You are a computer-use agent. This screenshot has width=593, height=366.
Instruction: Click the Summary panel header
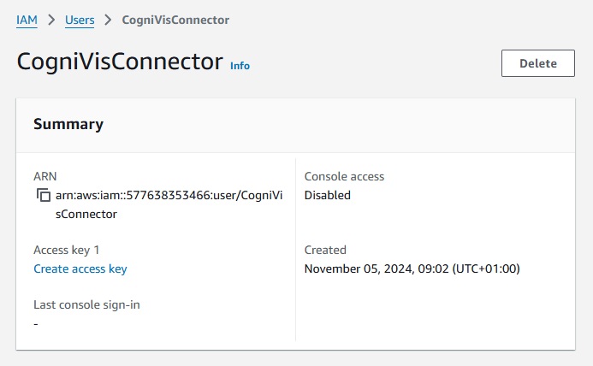tap(68, 124)
